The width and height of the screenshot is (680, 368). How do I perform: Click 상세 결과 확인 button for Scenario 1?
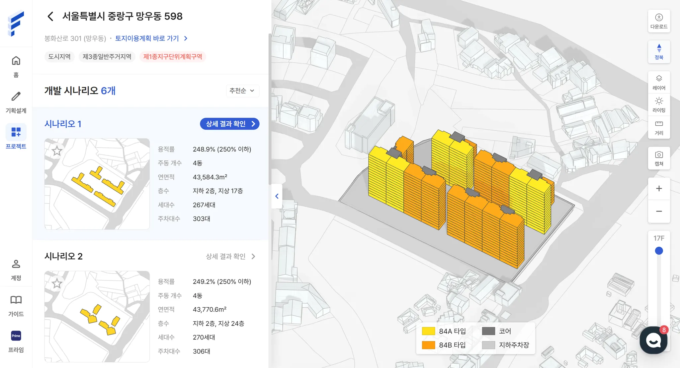(229, 124)
